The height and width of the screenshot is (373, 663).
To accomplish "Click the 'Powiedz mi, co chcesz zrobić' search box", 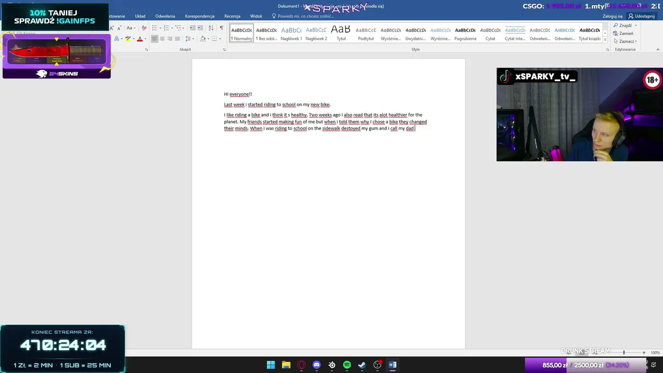I will click(x=302, y=16).
